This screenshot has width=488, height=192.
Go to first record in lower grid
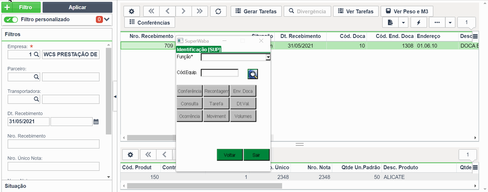click(148, 155)
